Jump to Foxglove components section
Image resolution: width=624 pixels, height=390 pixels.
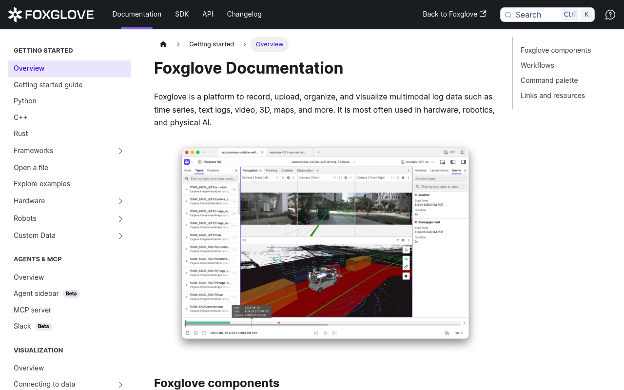pos(556,50)
